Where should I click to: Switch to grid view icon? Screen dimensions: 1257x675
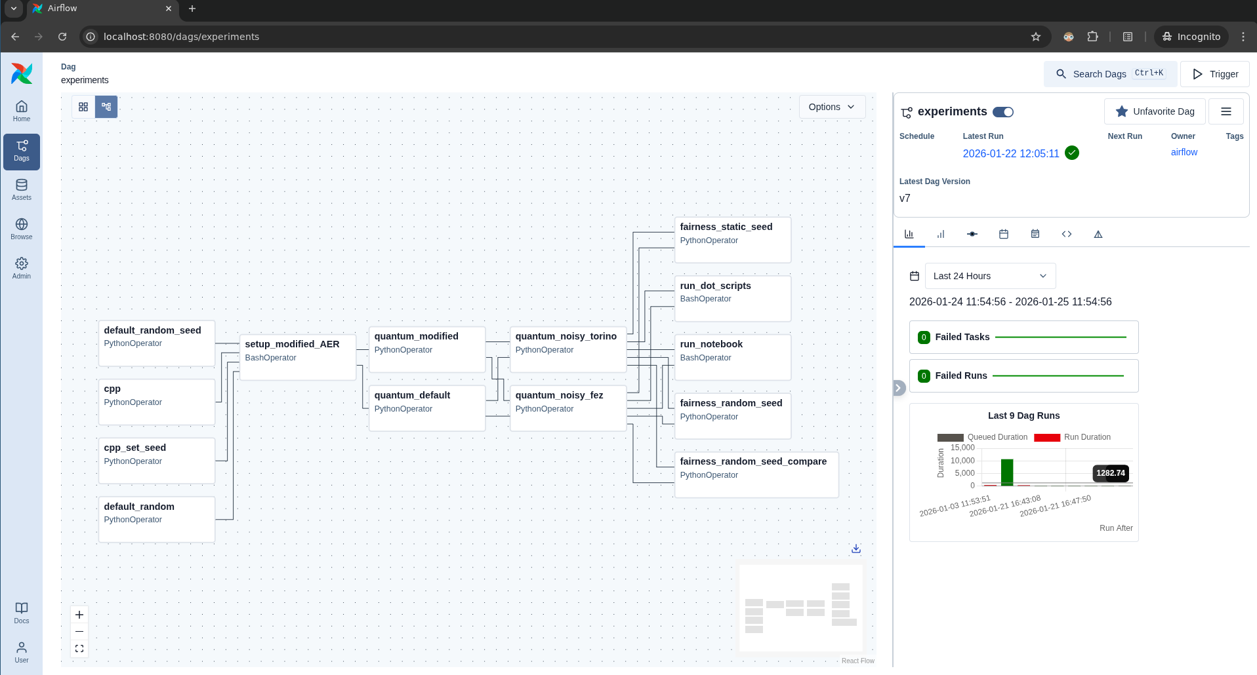[x=83, y=107]
